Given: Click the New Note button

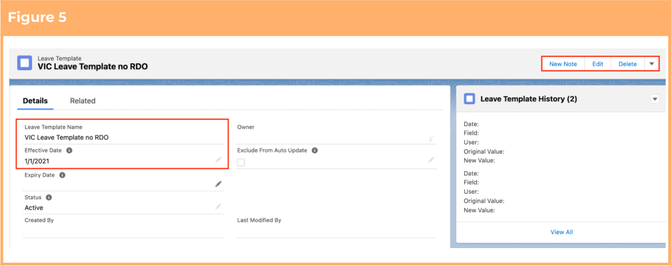Looking at the screenshot, I should coord(563,64).
